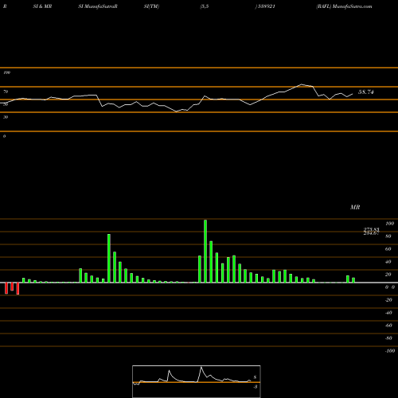The height and width of the screenshot is (398, 398).
Task: Click the MR axis label 40
Action: coord(388,262)
